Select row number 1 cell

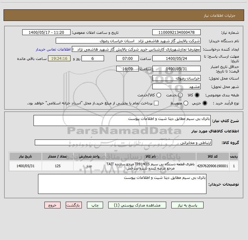point(234,166)
